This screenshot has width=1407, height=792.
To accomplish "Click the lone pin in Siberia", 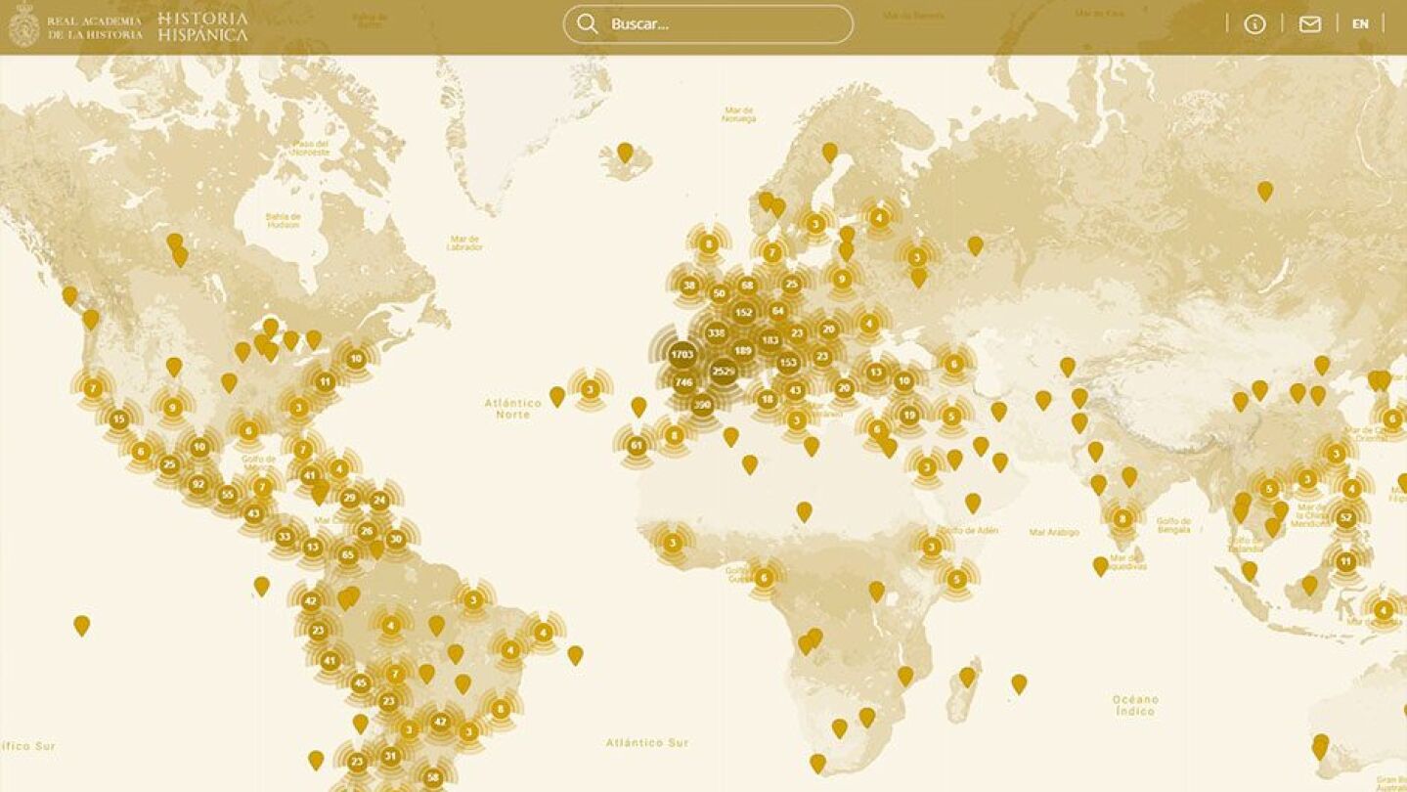I will (1265, 190).
